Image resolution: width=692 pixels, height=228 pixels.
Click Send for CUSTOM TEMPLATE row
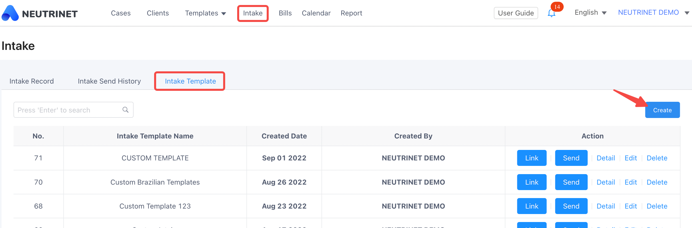[571, 158]
